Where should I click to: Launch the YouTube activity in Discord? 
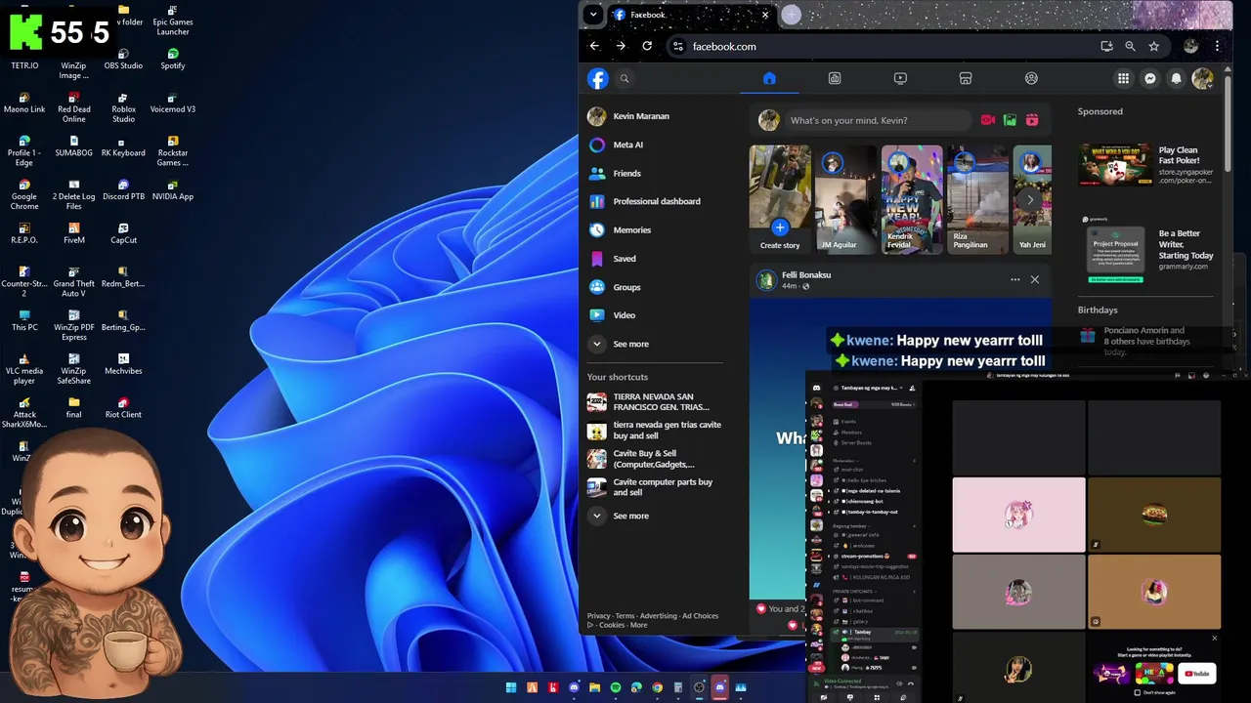point(1198,673)
